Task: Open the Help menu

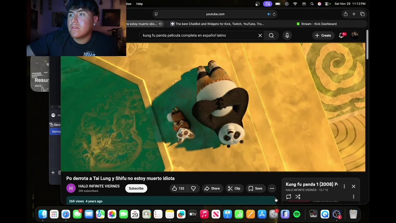Action: click(x=140, y=4)
